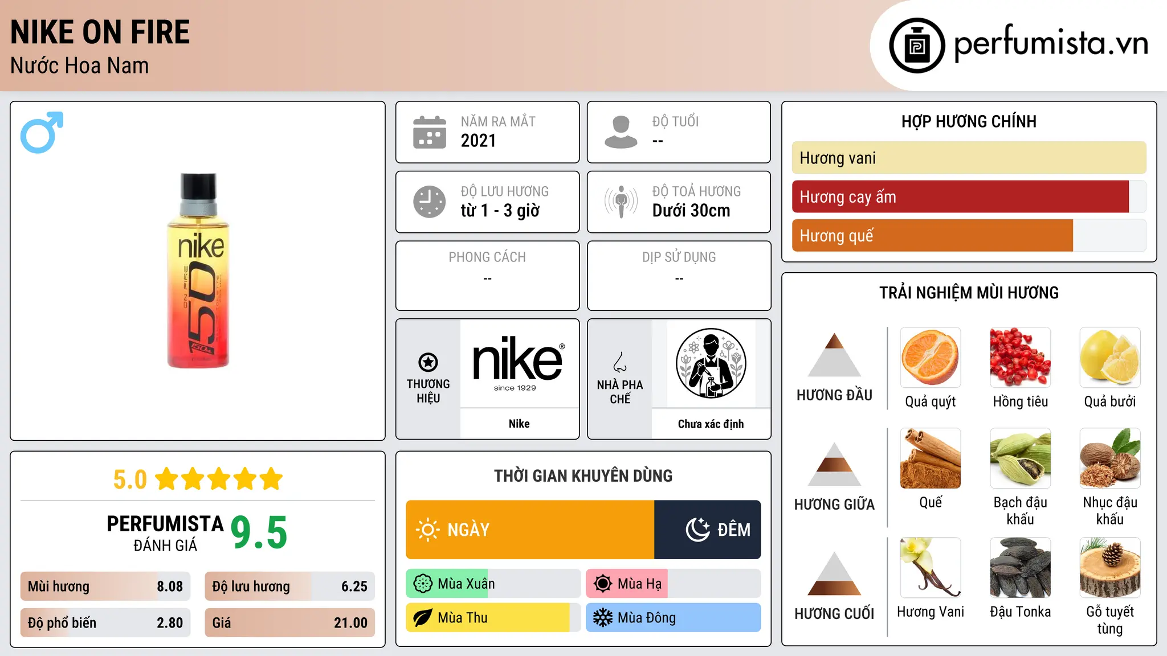Click the Chưa xác định perfumer name
Viewport: 1167px width, 656px height.
(x=711, y=424)
